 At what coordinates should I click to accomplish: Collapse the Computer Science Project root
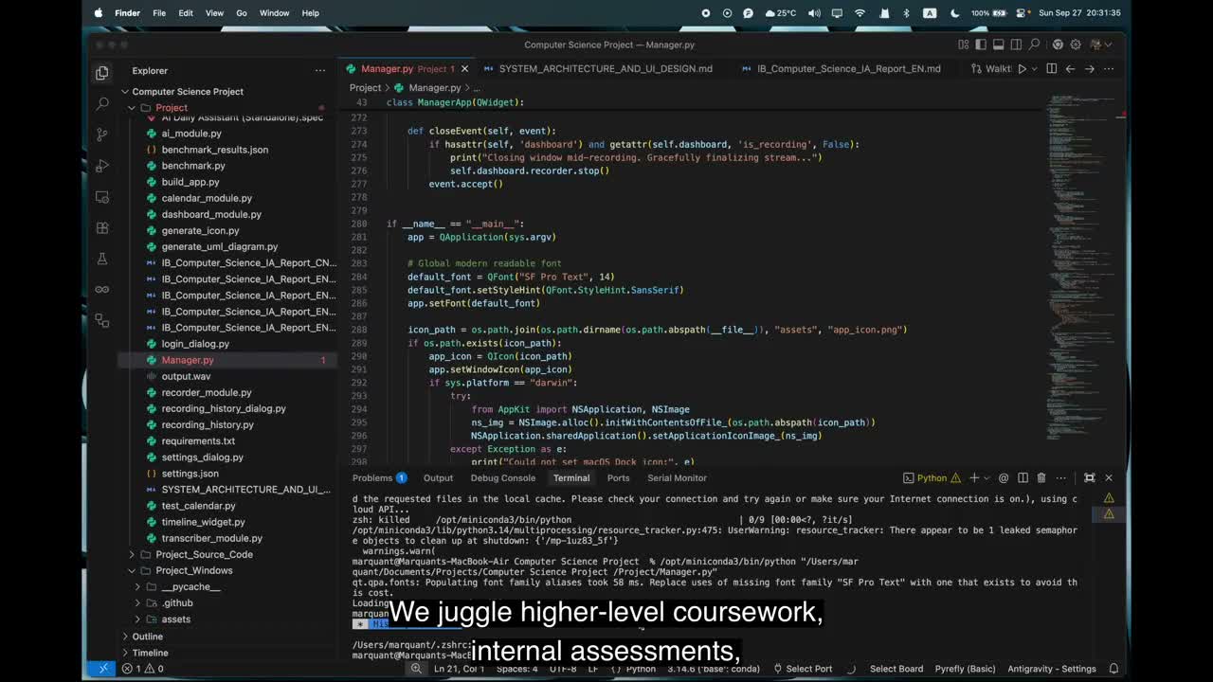(x=124, y=92)
